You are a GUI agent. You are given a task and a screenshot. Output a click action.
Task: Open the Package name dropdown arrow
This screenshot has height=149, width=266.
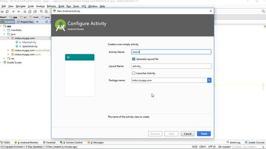pyautogui.click(x=209, y=80)
